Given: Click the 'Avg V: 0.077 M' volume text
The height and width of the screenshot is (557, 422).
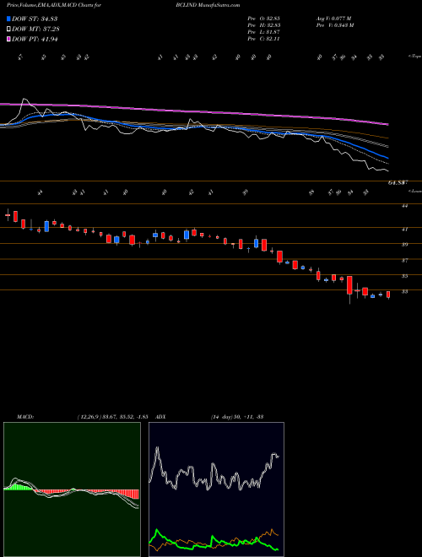Looking at the screenshot, I should 336,19.
